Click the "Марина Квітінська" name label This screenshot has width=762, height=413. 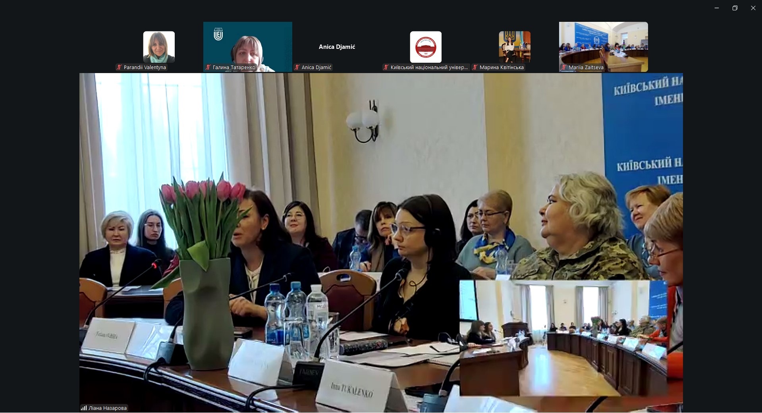[x=502, y=68]
